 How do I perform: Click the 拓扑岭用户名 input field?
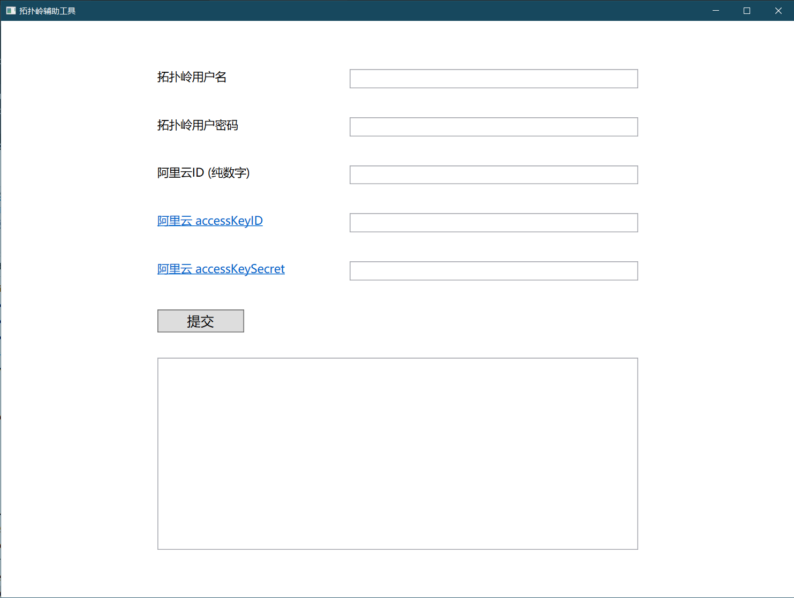point(494,79)
